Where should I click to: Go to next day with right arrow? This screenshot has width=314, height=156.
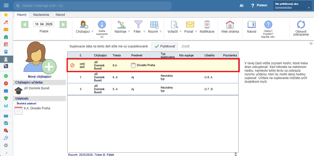pyautogui.click(x=63, y=25)
